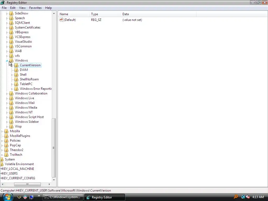Expand the Policies key
This screenshot has height=201, width=268.
[2, 141]
